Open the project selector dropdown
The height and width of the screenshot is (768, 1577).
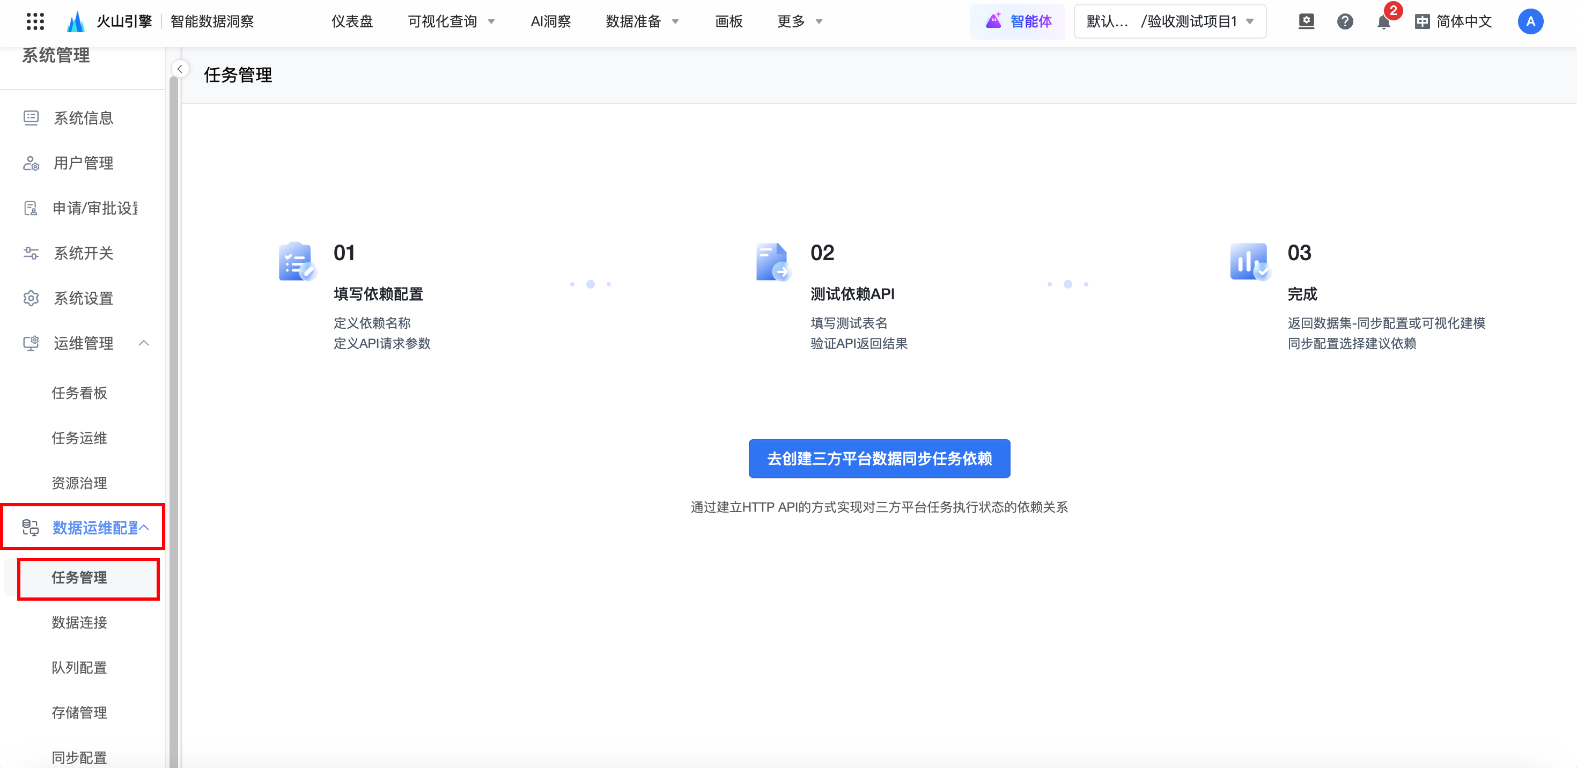click(x=1169, y=22)
